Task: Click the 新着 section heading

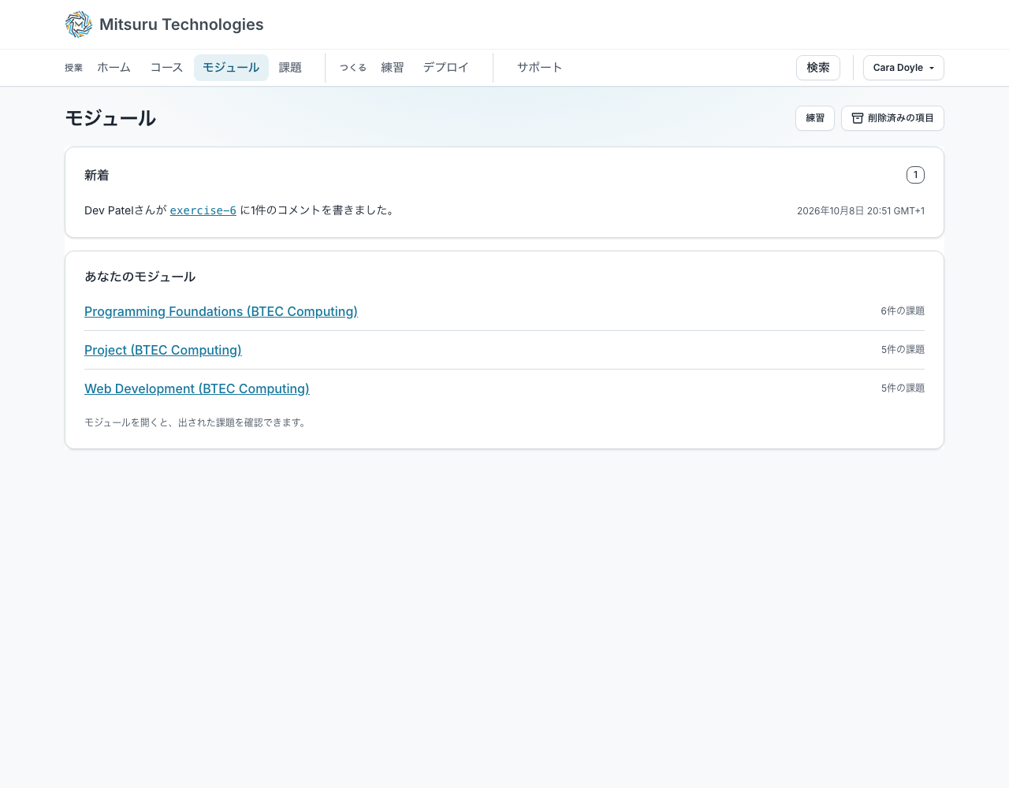Action: [x=97, y=175]
